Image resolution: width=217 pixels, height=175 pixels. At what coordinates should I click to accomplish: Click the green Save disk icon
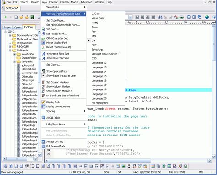[x=32, y=17]
